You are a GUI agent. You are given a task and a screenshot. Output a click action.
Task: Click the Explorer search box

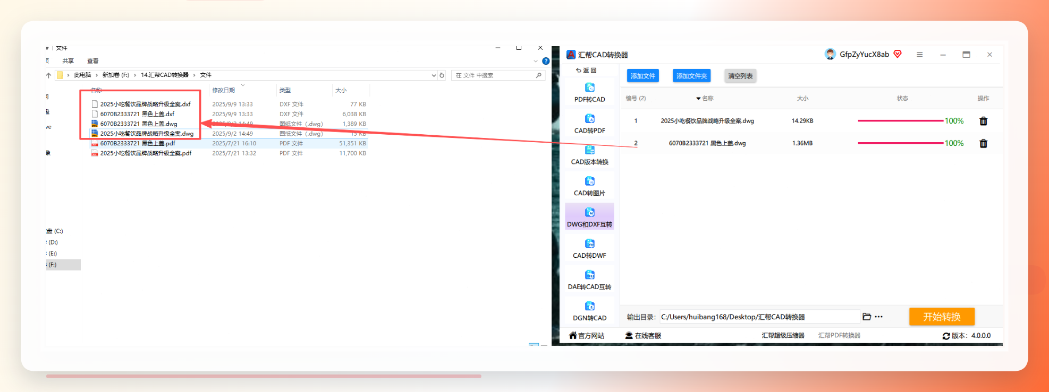[x=498, y=75]
